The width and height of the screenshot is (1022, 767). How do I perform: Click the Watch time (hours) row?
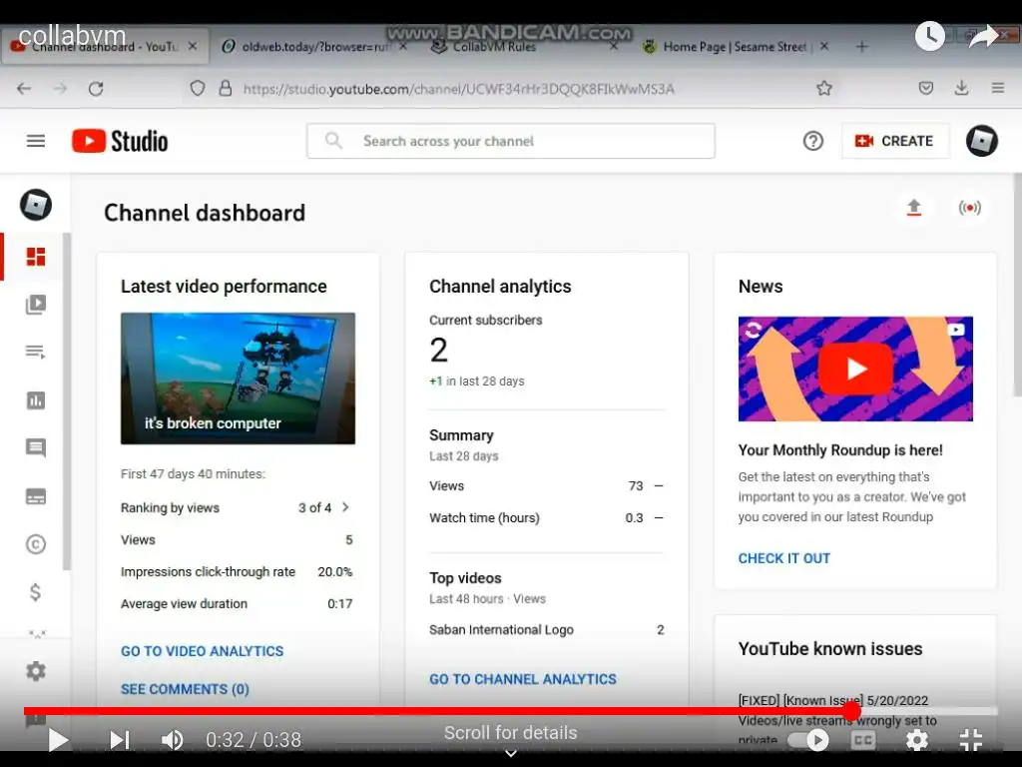[546, 518]
